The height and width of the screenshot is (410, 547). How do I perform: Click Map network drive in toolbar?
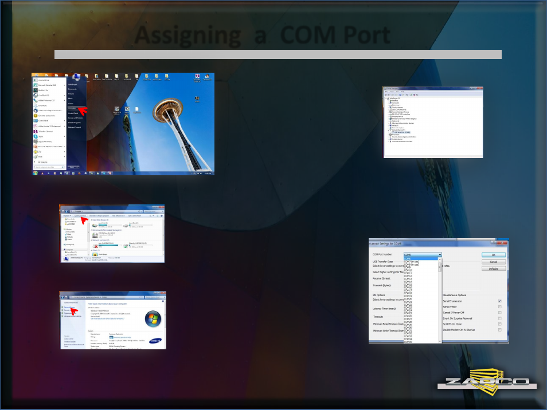[x=118, y=216]
